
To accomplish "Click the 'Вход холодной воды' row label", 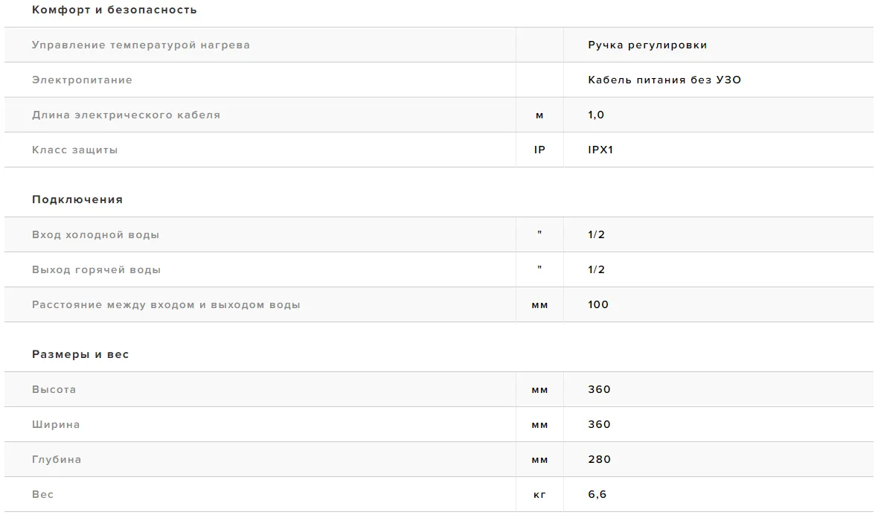I will pos(95,234).
